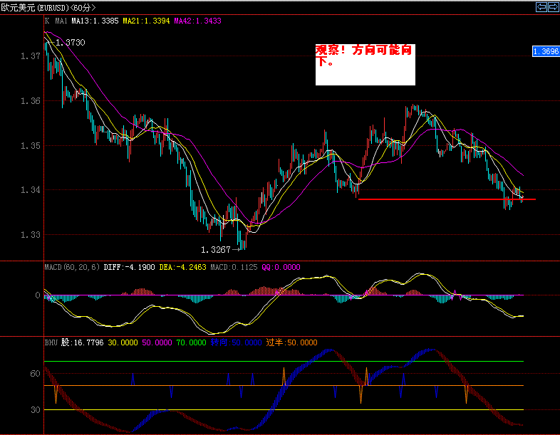Viewport: 560px width, 435px height.
Task: Click the MACD(60,20,6) indicator title
Action: (x=72, y=267)
